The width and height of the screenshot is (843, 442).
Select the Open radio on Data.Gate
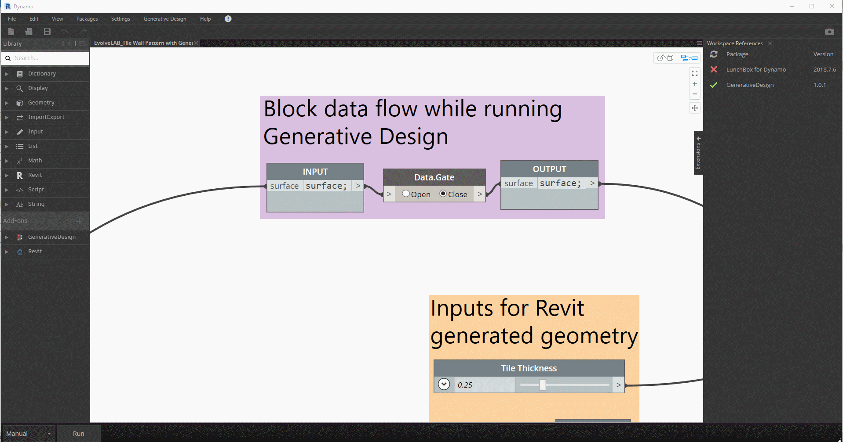(406, 194)
